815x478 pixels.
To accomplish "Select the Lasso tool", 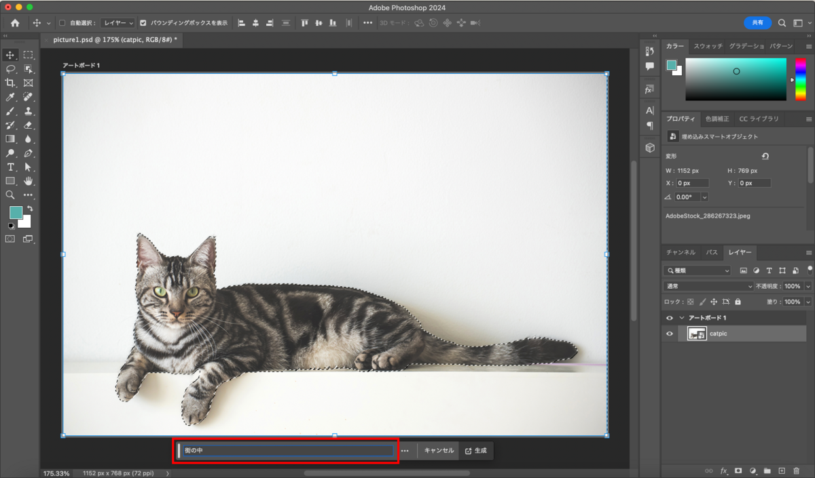I will click(10, 69).
